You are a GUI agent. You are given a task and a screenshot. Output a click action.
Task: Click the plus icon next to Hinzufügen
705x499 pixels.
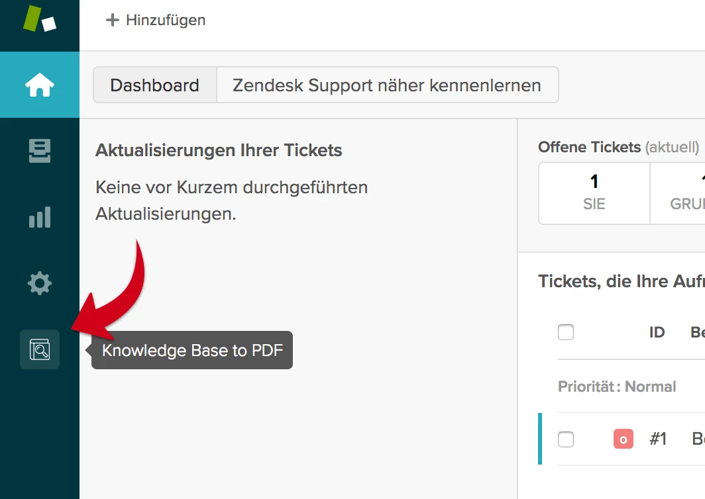point(113,20)
